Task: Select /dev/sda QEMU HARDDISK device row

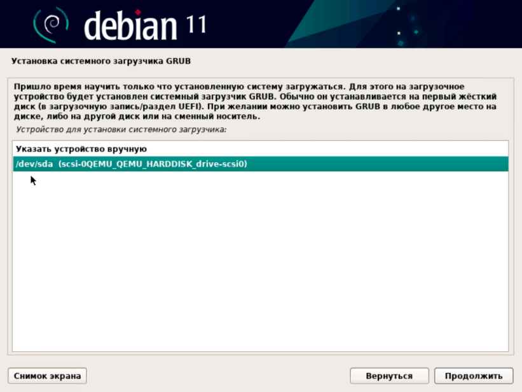Action: [260, 164]
